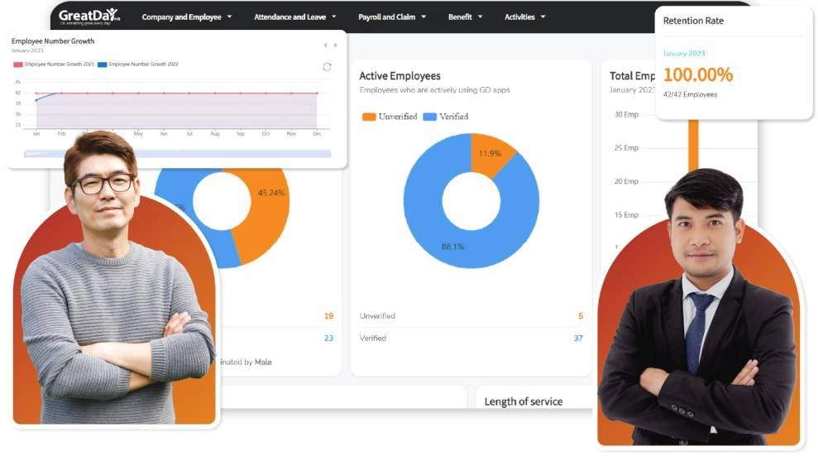Click the December data point on growth chart
This screenshot has width=818, height=456.
(x=317, y=94)
